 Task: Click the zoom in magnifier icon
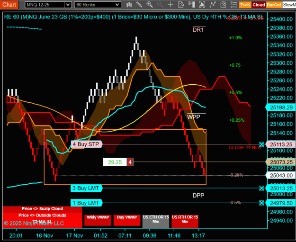[x=150, y=5]
